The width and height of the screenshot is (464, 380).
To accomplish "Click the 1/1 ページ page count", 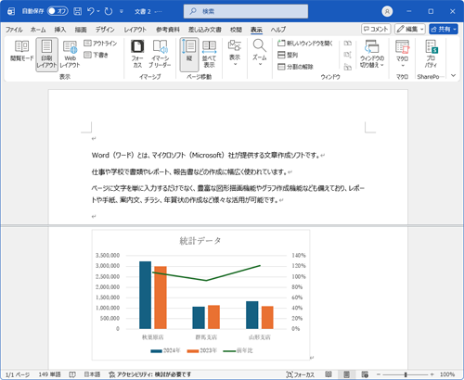I will click(18, 374).
